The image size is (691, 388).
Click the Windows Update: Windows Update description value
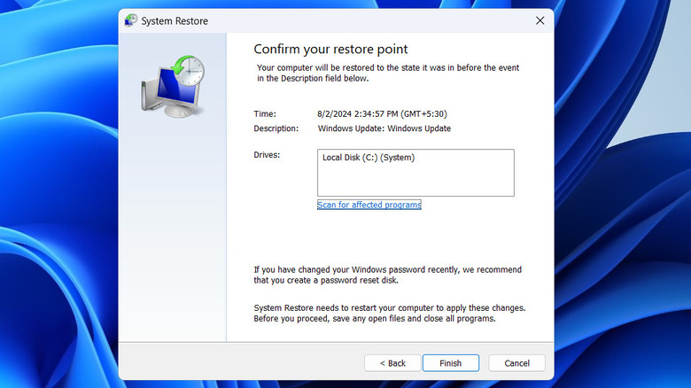384,128
